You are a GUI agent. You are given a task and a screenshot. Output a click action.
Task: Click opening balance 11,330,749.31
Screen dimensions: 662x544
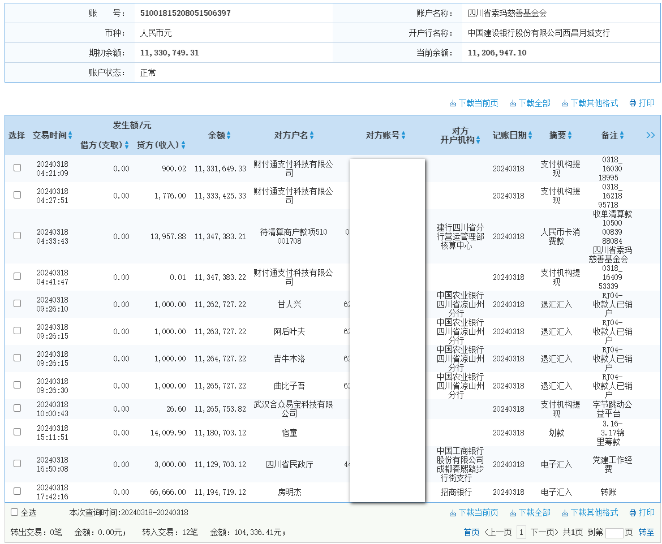169,53
